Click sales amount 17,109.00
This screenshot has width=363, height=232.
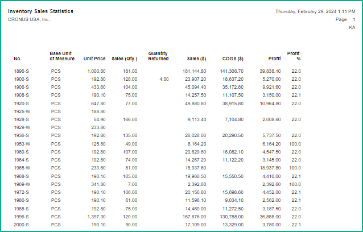click(x=195, y=225)
